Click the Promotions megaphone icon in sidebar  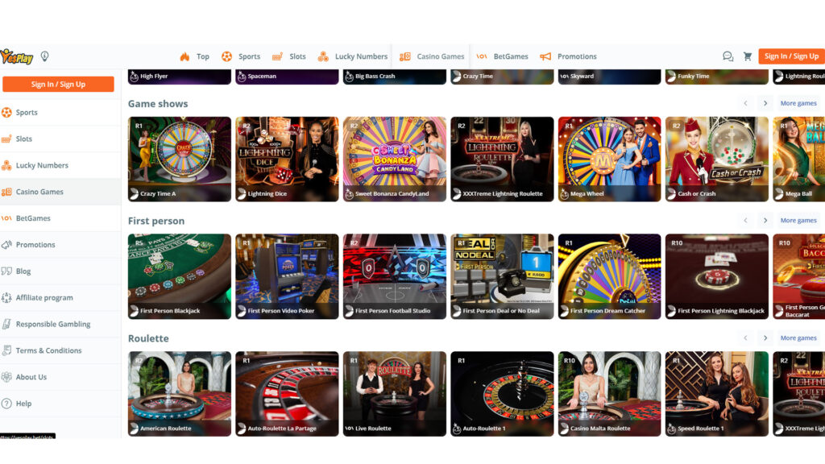6,245
